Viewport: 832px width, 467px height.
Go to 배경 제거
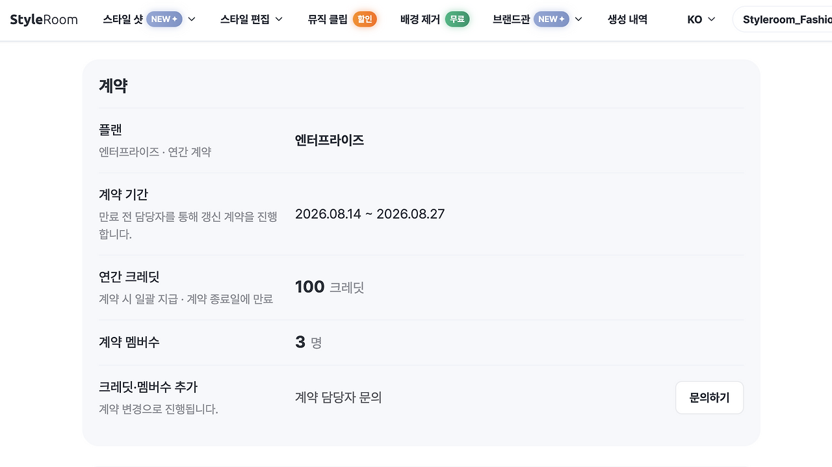point(435,20)
